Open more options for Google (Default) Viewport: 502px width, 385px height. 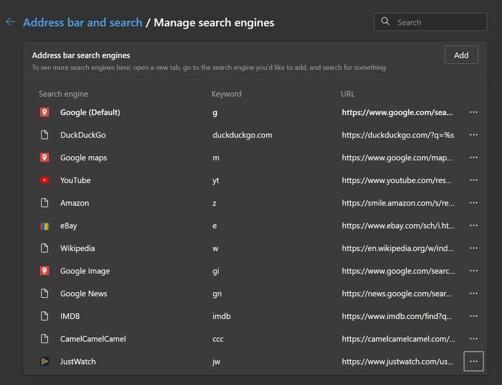point(473,112)
